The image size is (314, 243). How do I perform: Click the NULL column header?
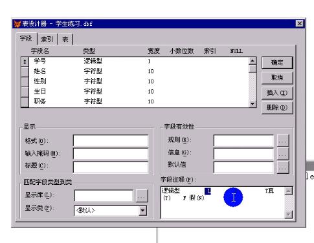pos(236,51)
